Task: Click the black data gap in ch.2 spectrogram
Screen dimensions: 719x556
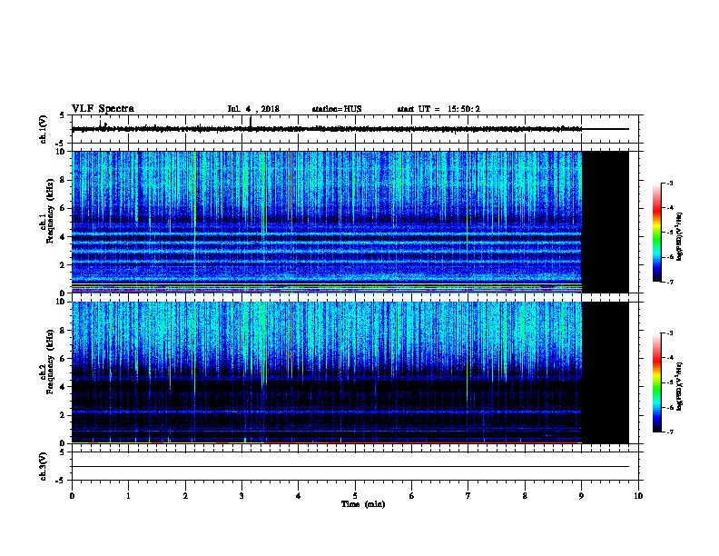Action: click(x=605, y=372)
